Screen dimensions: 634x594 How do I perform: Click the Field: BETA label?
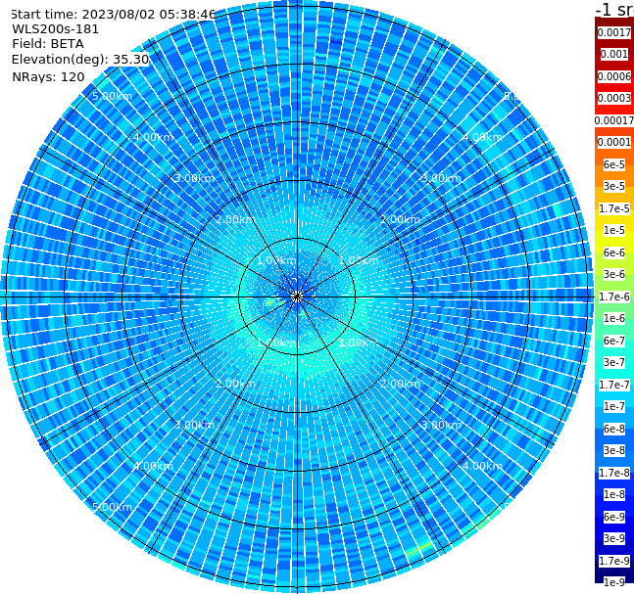pyautogui.click(x=48, y=44)
